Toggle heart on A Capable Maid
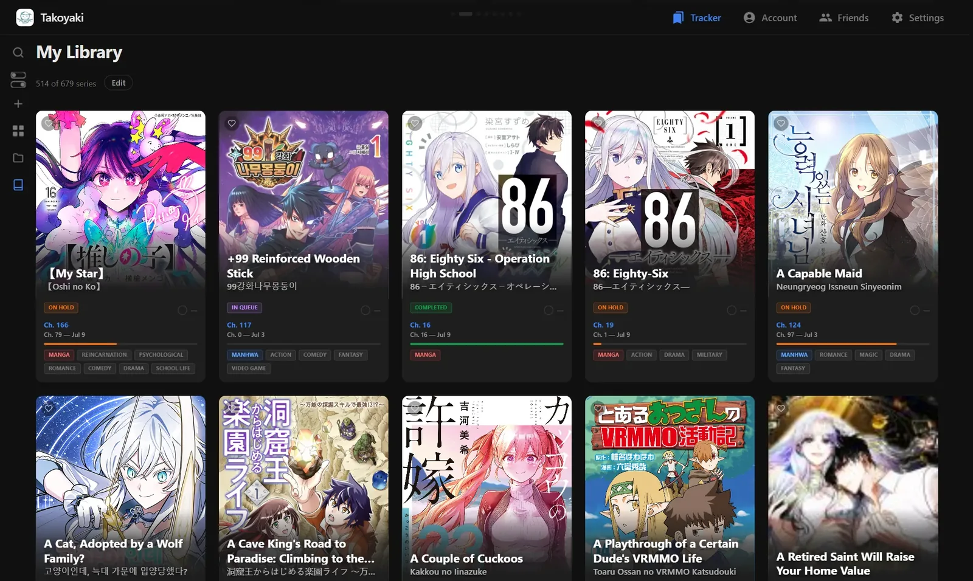Viewport: 973px width, 581px height. (781, 123)
